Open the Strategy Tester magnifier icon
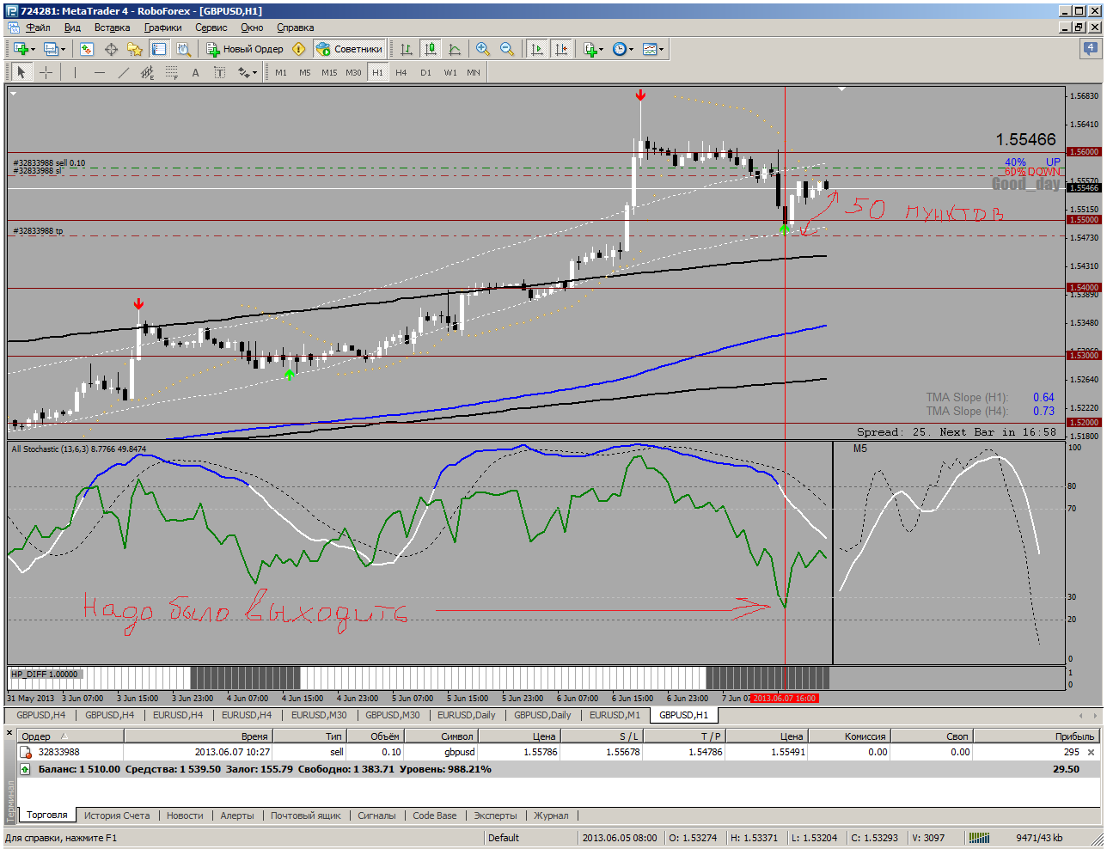 click(x=183, y=49)
